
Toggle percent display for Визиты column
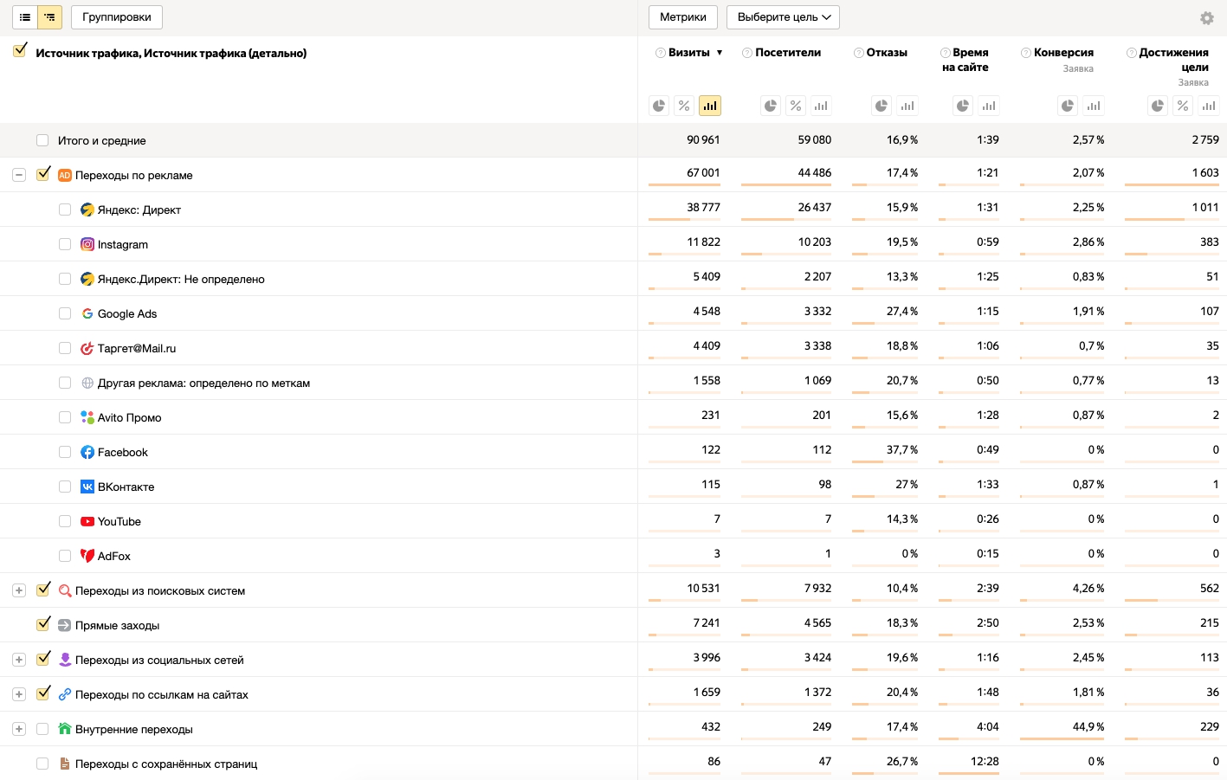684,106
